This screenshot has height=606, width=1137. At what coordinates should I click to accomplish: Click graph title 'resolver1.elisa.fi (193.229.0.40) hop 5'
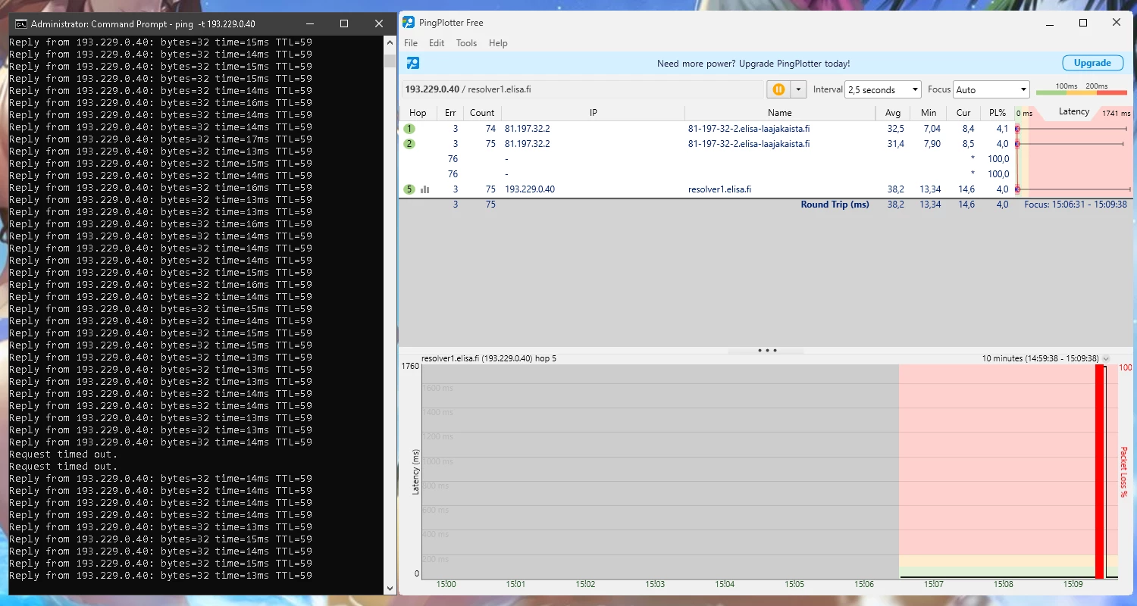pyautogui.click(x=489, y=358)
